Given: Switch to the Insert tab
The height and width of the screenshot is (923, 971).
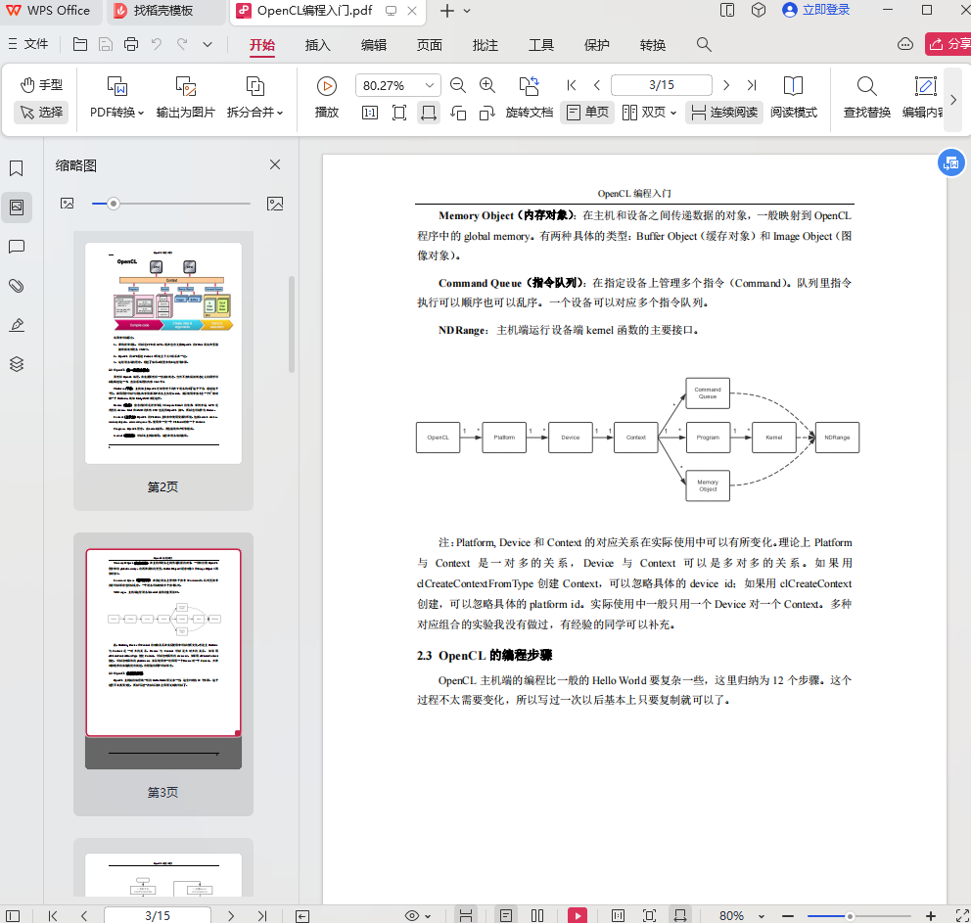Looking at the screenshot, I should click(318, 45).
